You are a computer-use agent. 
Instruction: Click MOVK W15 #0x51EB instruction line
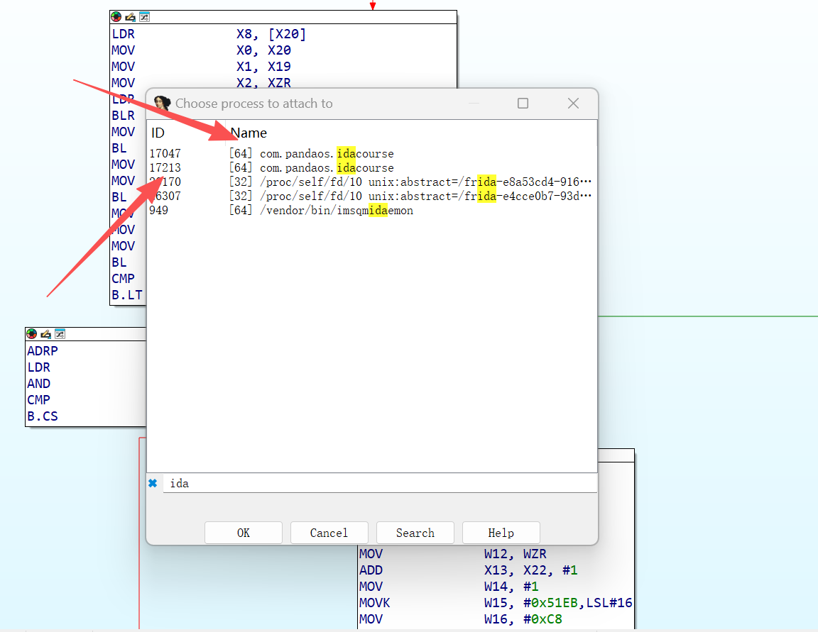pos(496,603)
